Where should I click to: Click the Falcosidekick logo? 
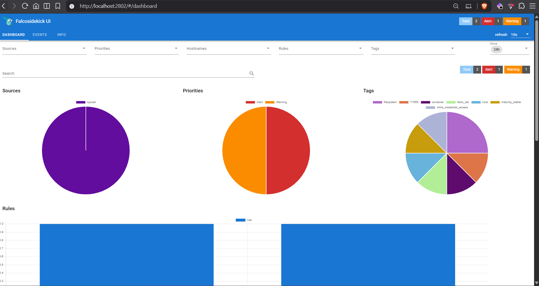(x=8, y=21)
